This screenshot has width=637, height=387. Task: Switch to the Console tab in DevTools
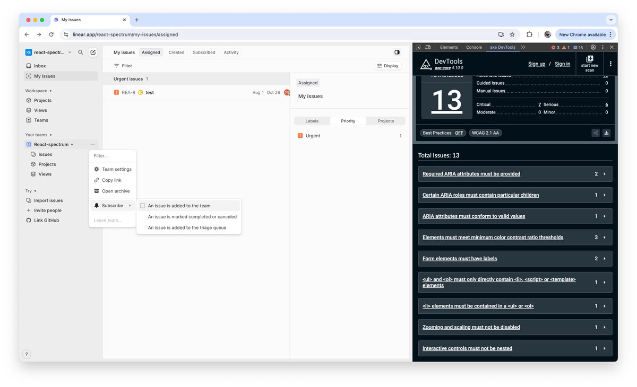click(x=474, y=47)
